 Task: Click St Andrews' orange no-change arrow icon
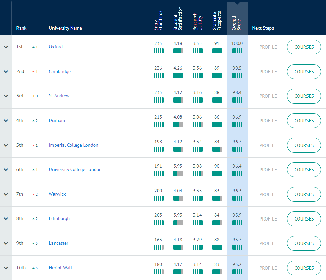(x=33, y=96)
